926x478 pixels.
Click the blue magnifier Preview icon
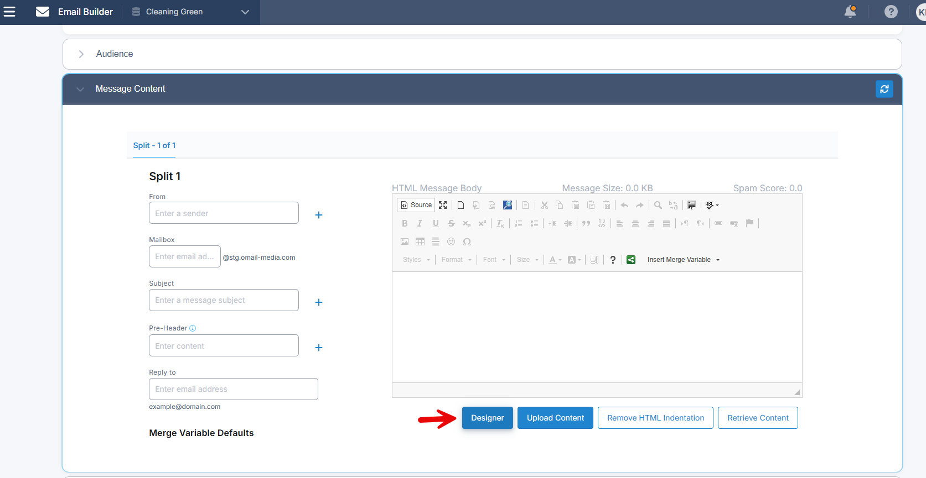[507, 205]
